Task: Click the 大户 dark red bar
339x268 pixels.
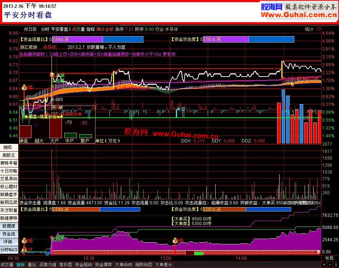Action: click(x=55, y=128)
